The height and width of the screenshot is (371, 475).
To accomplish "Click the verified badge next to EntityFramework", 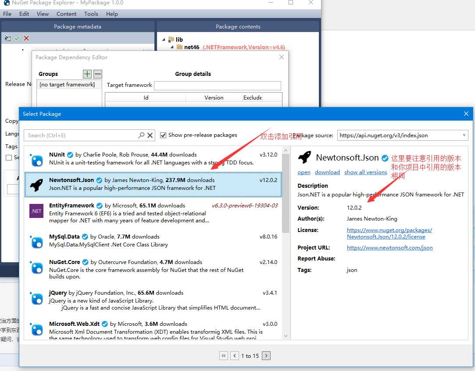I will point(100,206).
